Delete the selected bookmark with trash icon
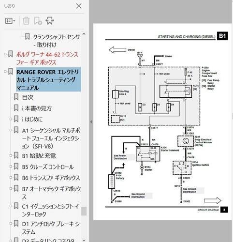This screenshot has height=242, width=233. click(26, 21)
